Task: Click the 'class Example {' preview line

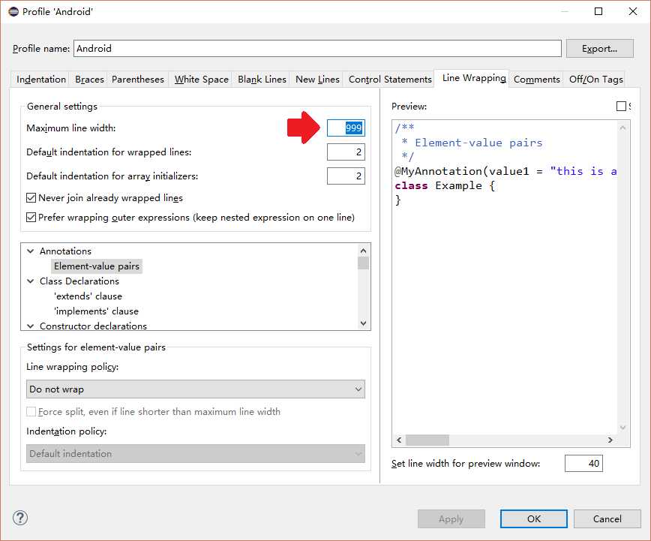Action: pos(445,185)
